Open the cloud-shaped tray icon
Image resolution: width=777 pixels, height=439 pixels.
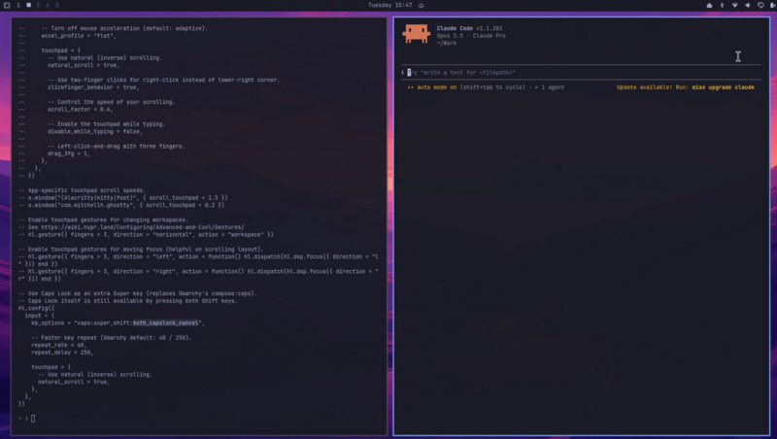tap(709, 5)
